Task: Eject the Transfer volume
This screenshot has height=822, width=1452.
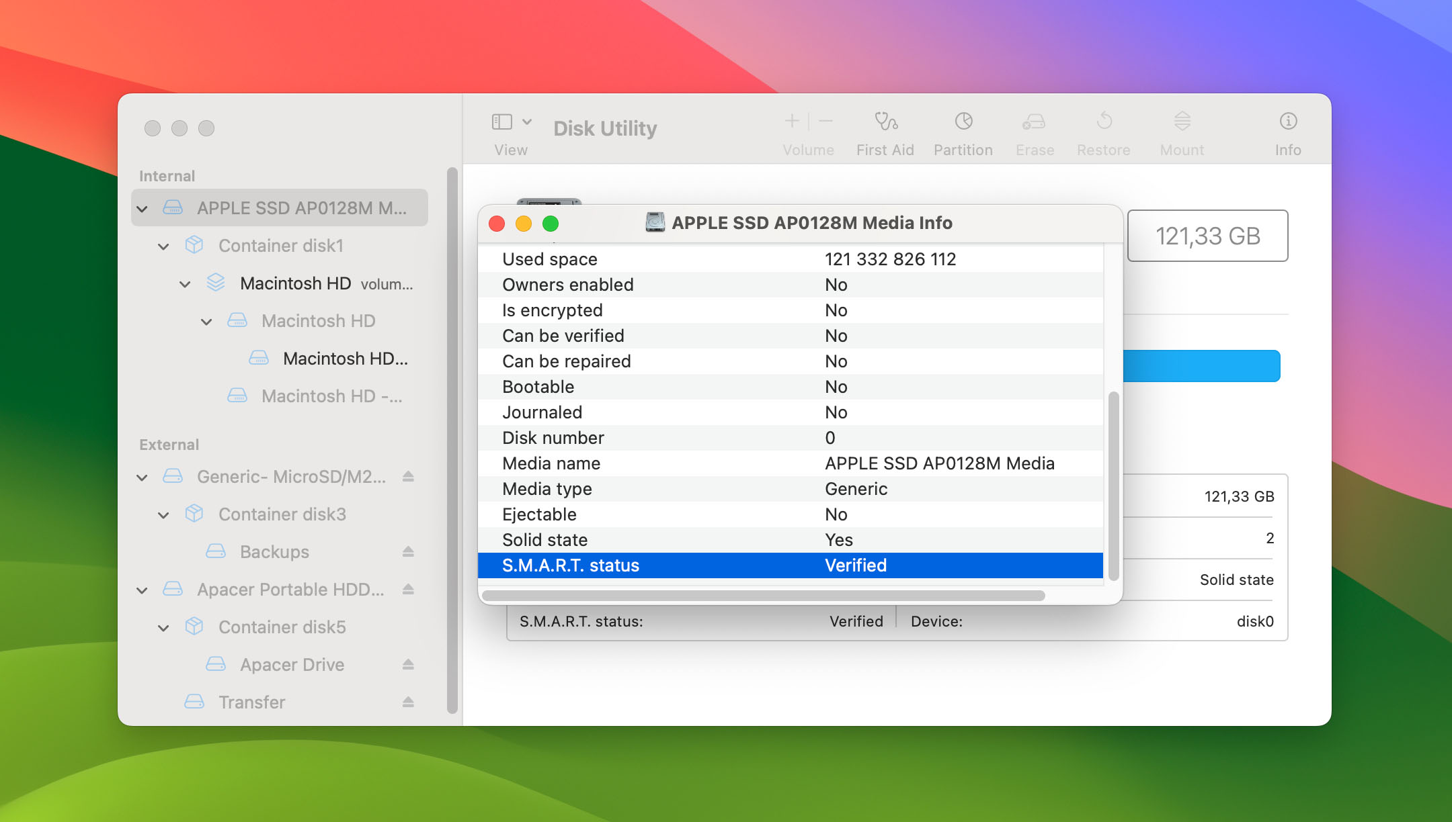Action: pyautogui.click(x=408, y=702)
